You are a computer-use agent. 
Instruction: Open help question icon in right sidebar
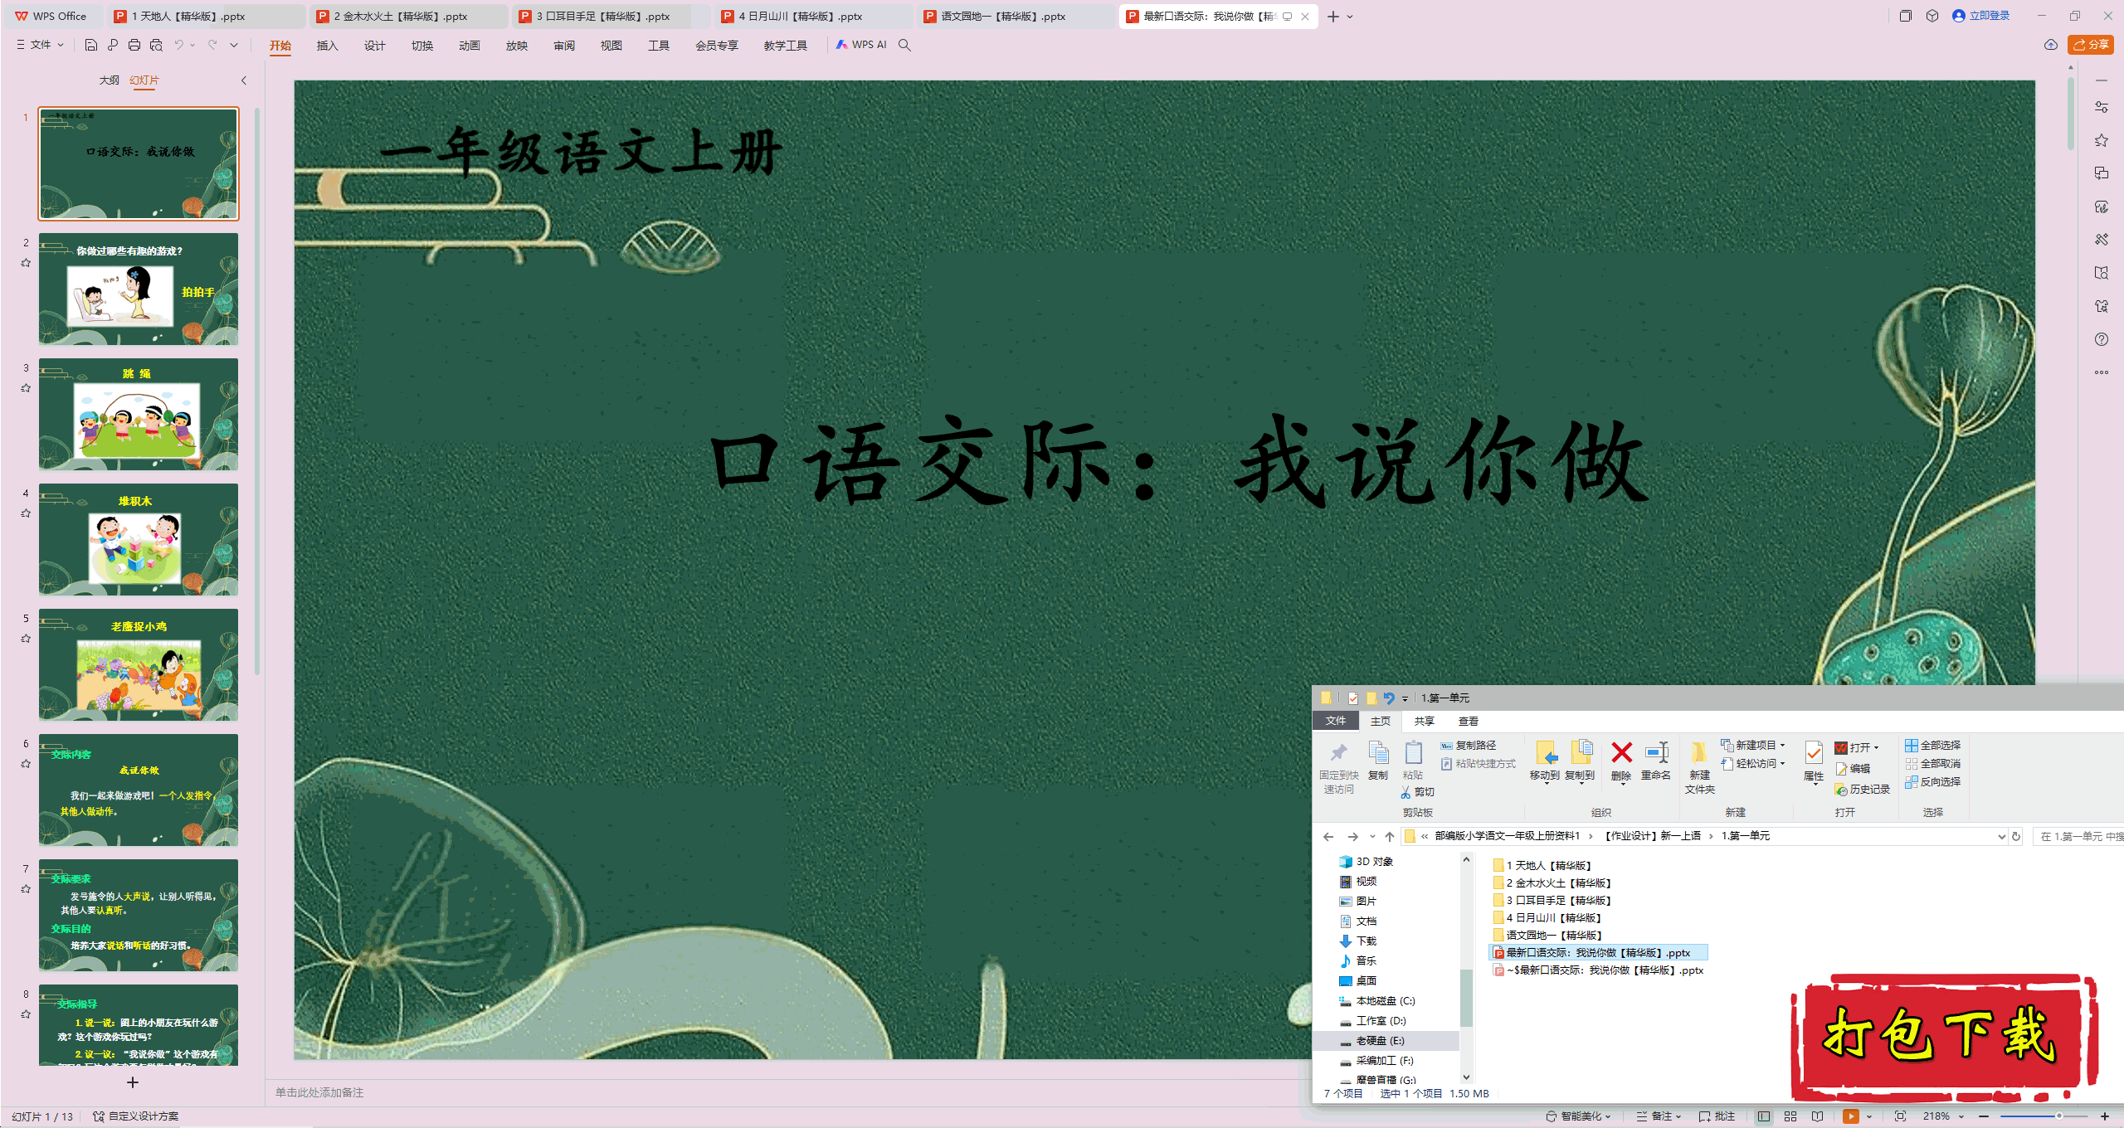coord(2102,339)
